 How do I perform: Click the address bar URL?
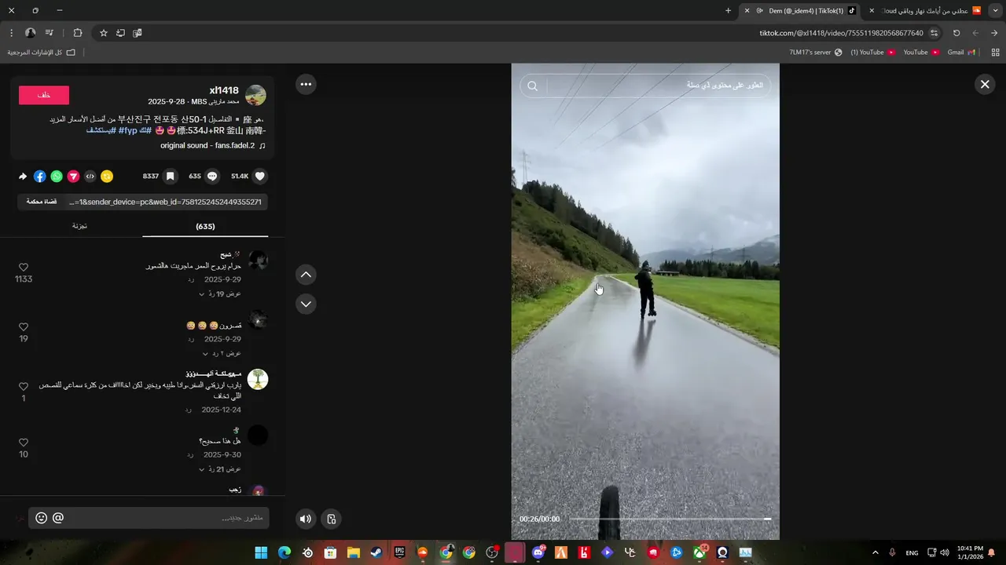coord(841,33)
